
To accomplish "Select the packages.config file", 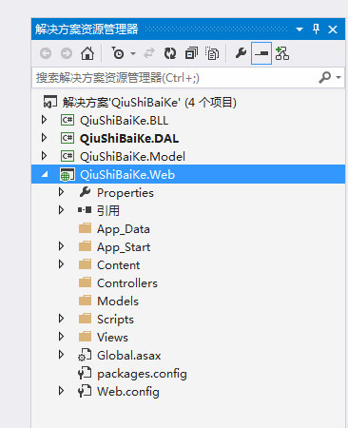I will (x=142, y=374).
